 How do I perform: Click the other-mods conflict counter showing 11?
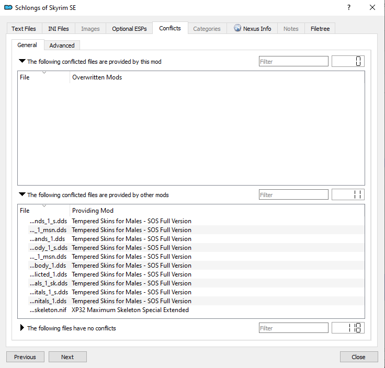(348, 194)
